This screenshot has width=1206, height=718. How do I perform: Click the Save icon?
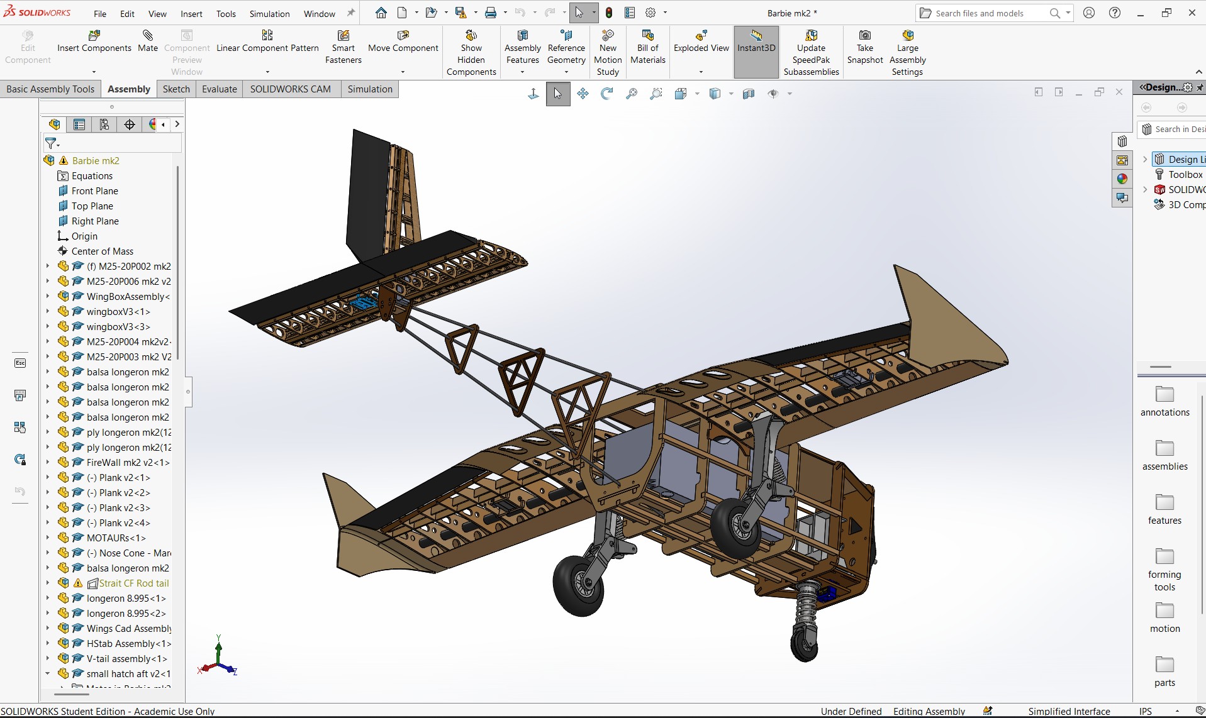pyautogui.click(x=461, y=13)
